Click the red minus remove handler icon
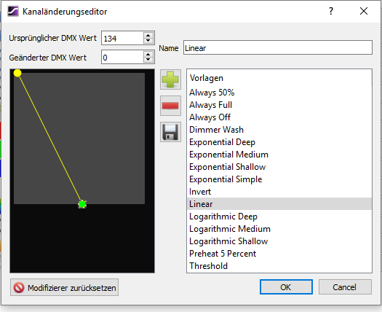Image resolution: width=382 pixels, height=312 pixels. [170, 106]
